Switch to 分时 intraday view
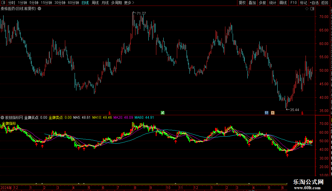 12,3
